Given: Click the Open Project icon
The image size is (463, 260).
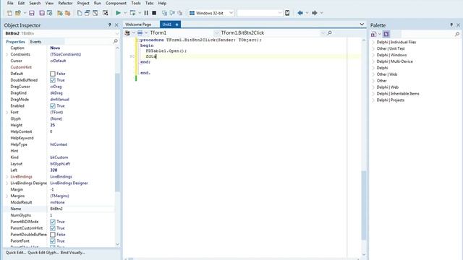Looking at the screenshot, I should (x=49, y=13).
